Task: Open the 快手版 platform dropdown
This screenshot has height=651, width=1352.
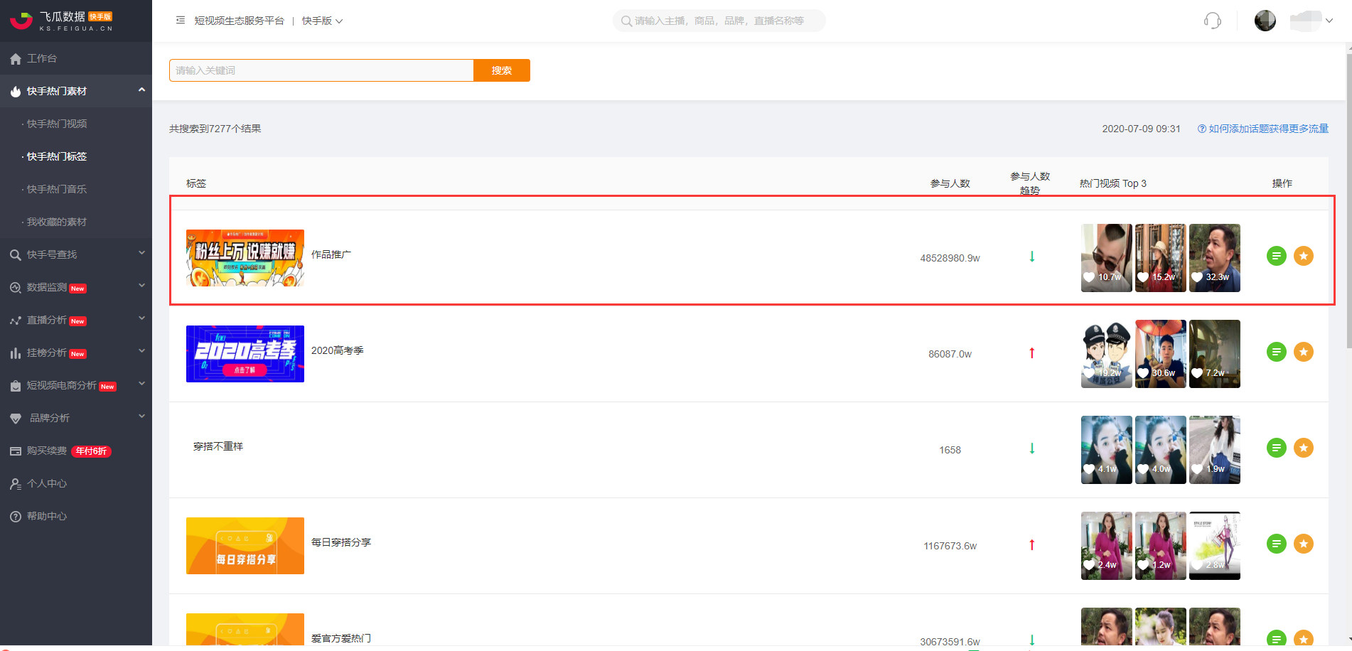Action: tap(322, 21)
